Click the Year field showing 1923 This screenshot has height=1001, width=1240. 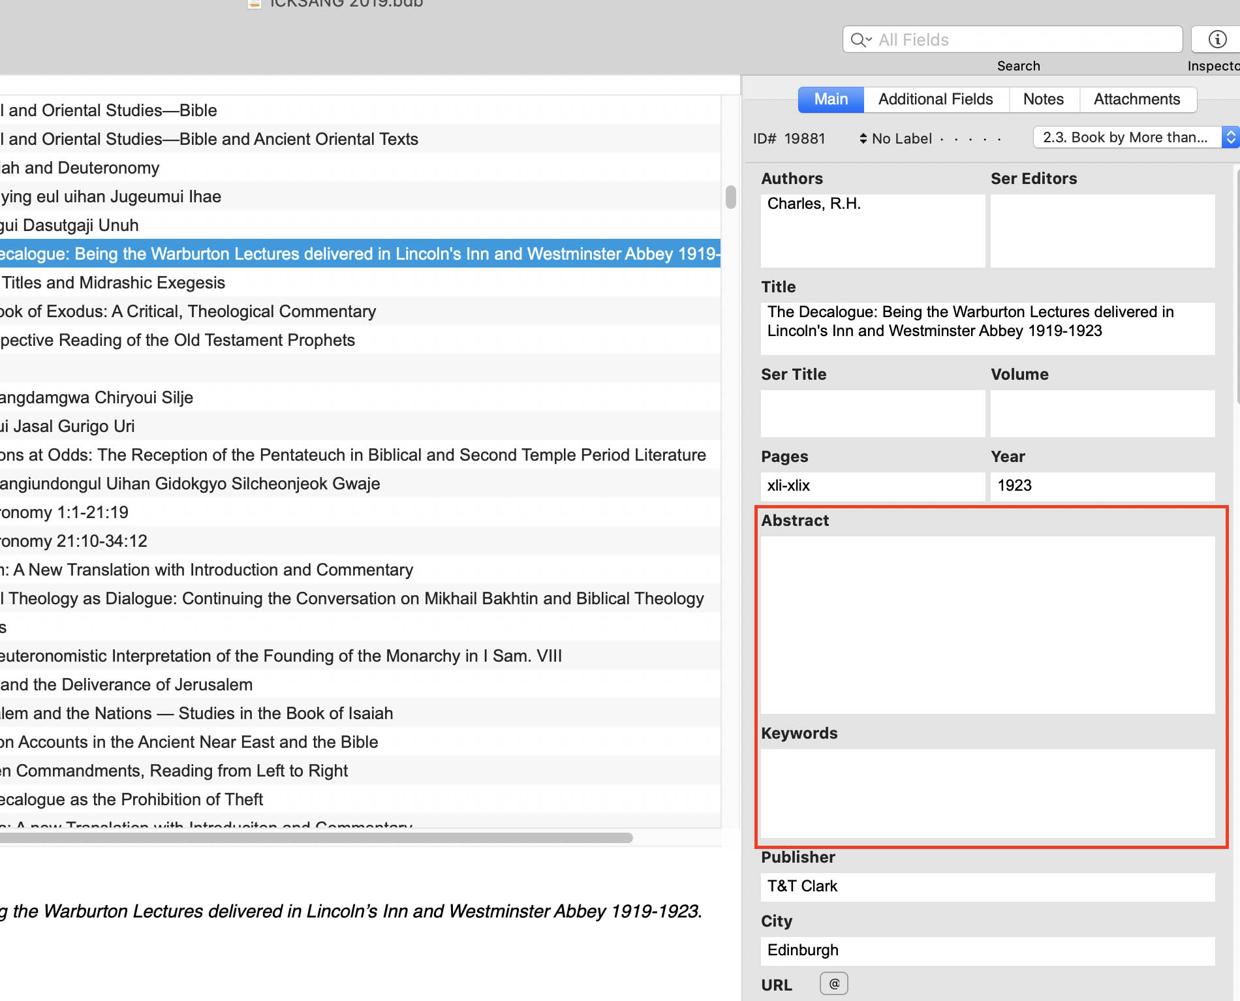(x=1102, y=486)
